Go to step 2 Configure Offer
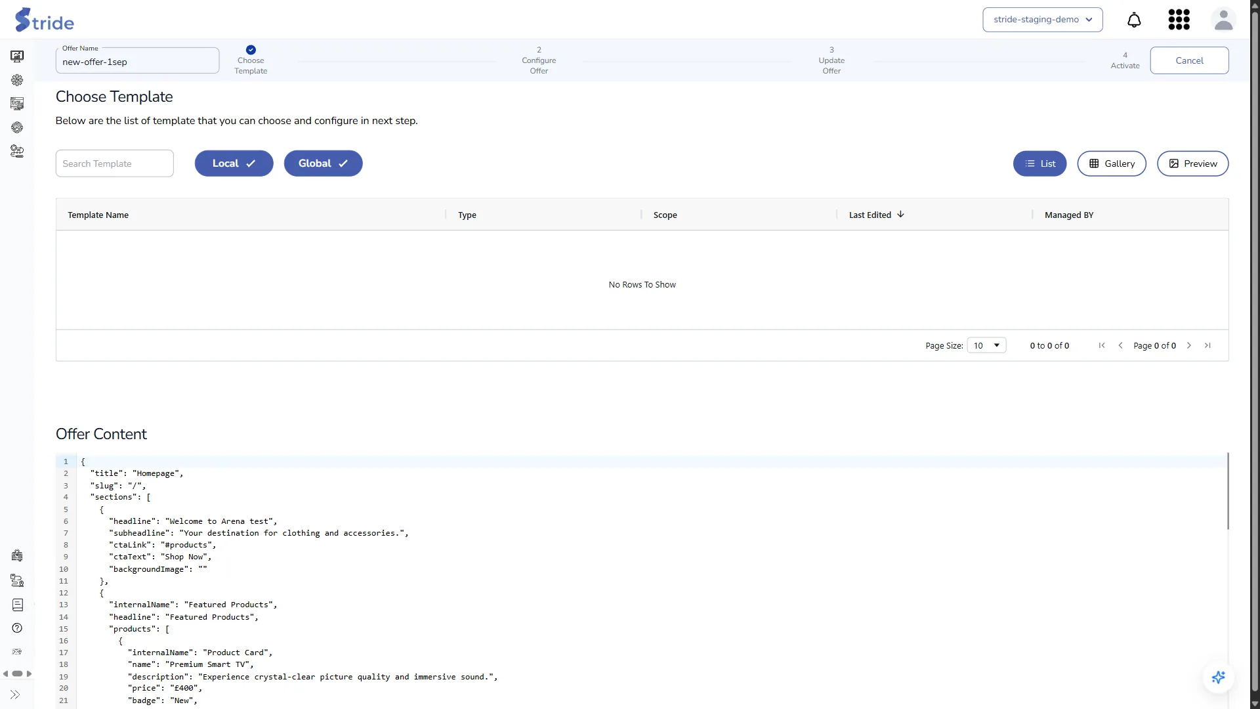The width and height of the screenshot is (1260, 709). tap(539, 60)
